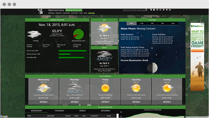Click the CURRENT WEATHER header bar
Viewport: 209px width, 118px height.
(57, 20)
